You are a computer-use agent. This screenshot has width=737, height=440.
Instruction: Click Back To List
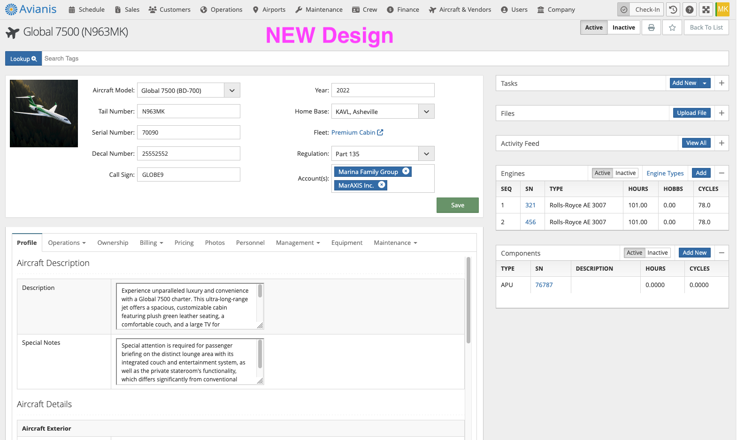pos(706,28)
